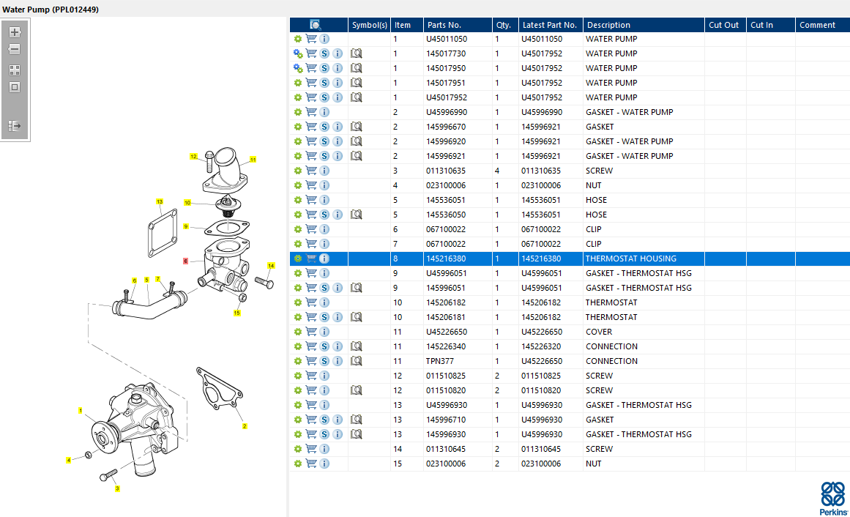Click highlighted callout 8 in diagram
This screenshot has width=850, height=517.
pos(185,261)
